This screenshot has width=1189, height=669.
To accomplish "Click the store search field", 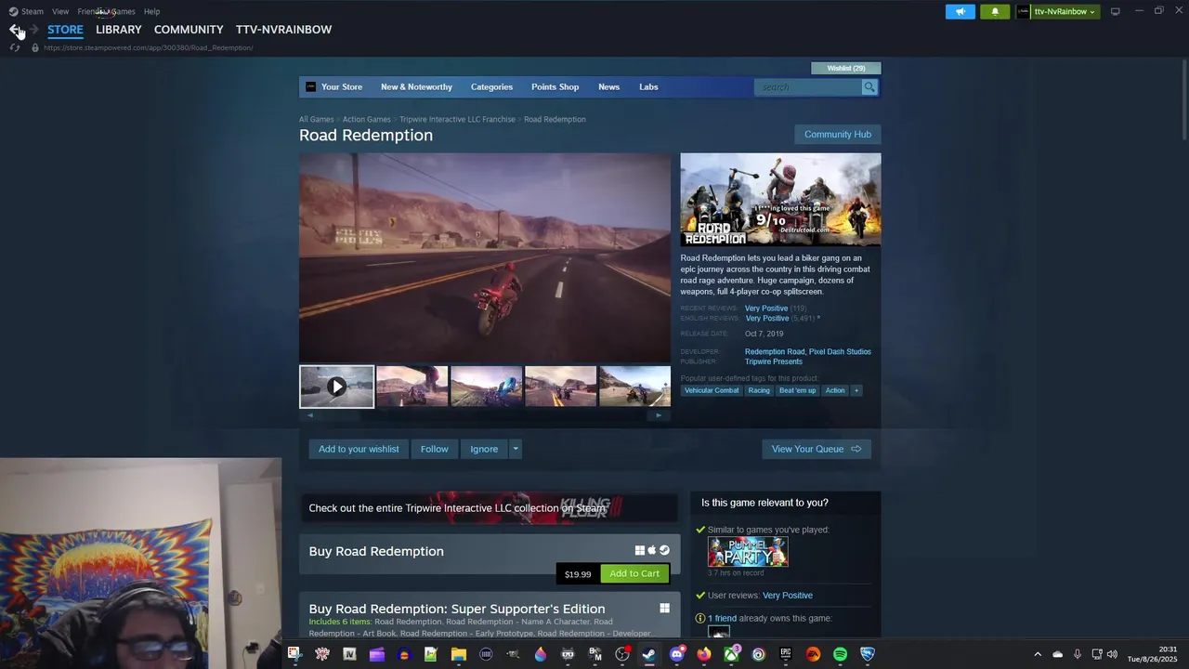I will (808, 86).
